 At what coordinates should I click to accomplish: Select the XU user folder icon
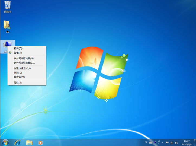[7, 26]
